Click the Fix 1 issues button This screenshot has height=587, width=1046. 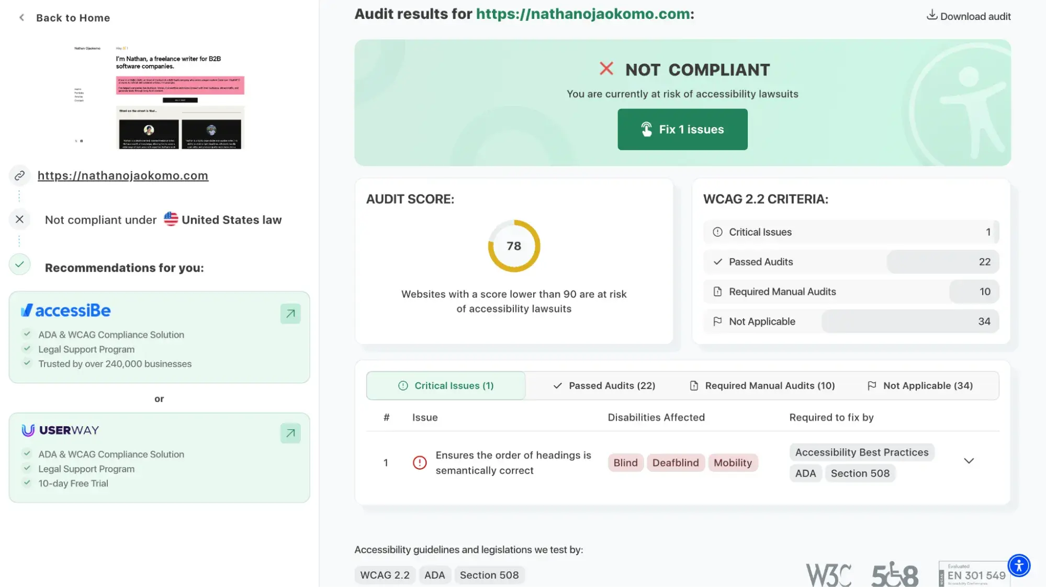point(682,129)
